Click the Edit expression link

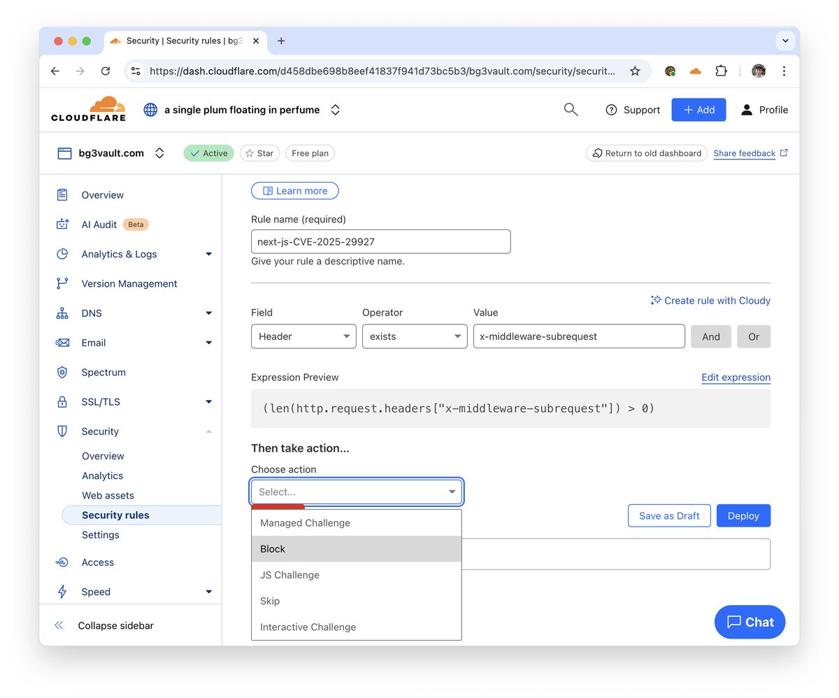736,377
